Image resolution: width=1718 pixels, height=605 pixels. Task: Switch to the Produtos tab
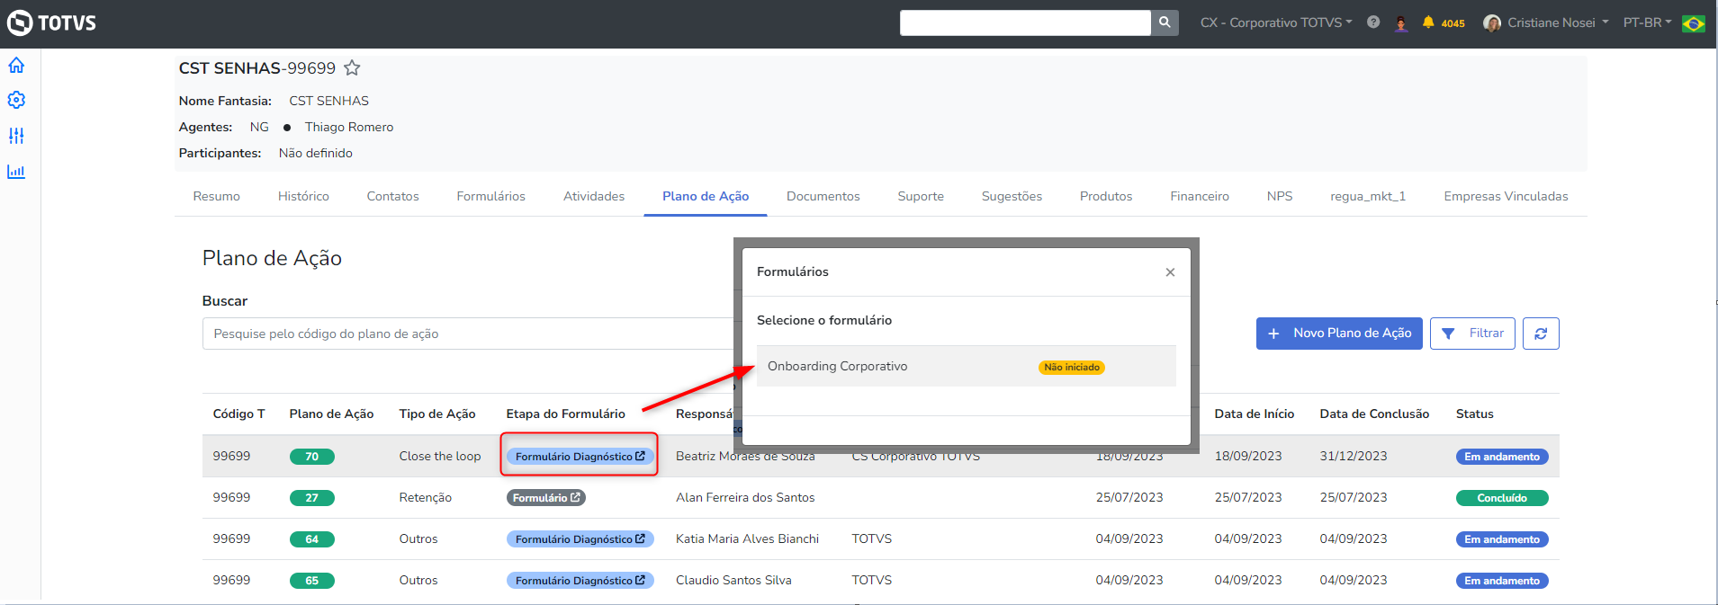pos(1106,196)
